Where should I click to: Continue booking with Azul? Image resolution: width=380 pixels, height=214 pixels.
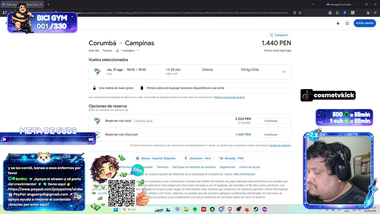pyautogui.click(x=271, y=121)
